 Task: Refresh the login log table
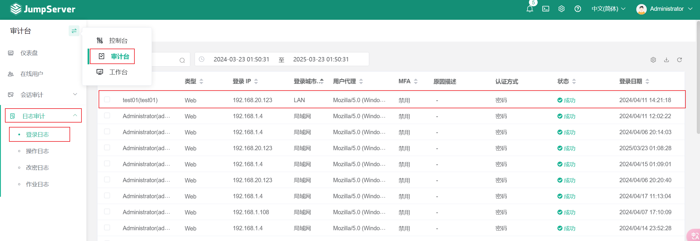pos(679,60)
